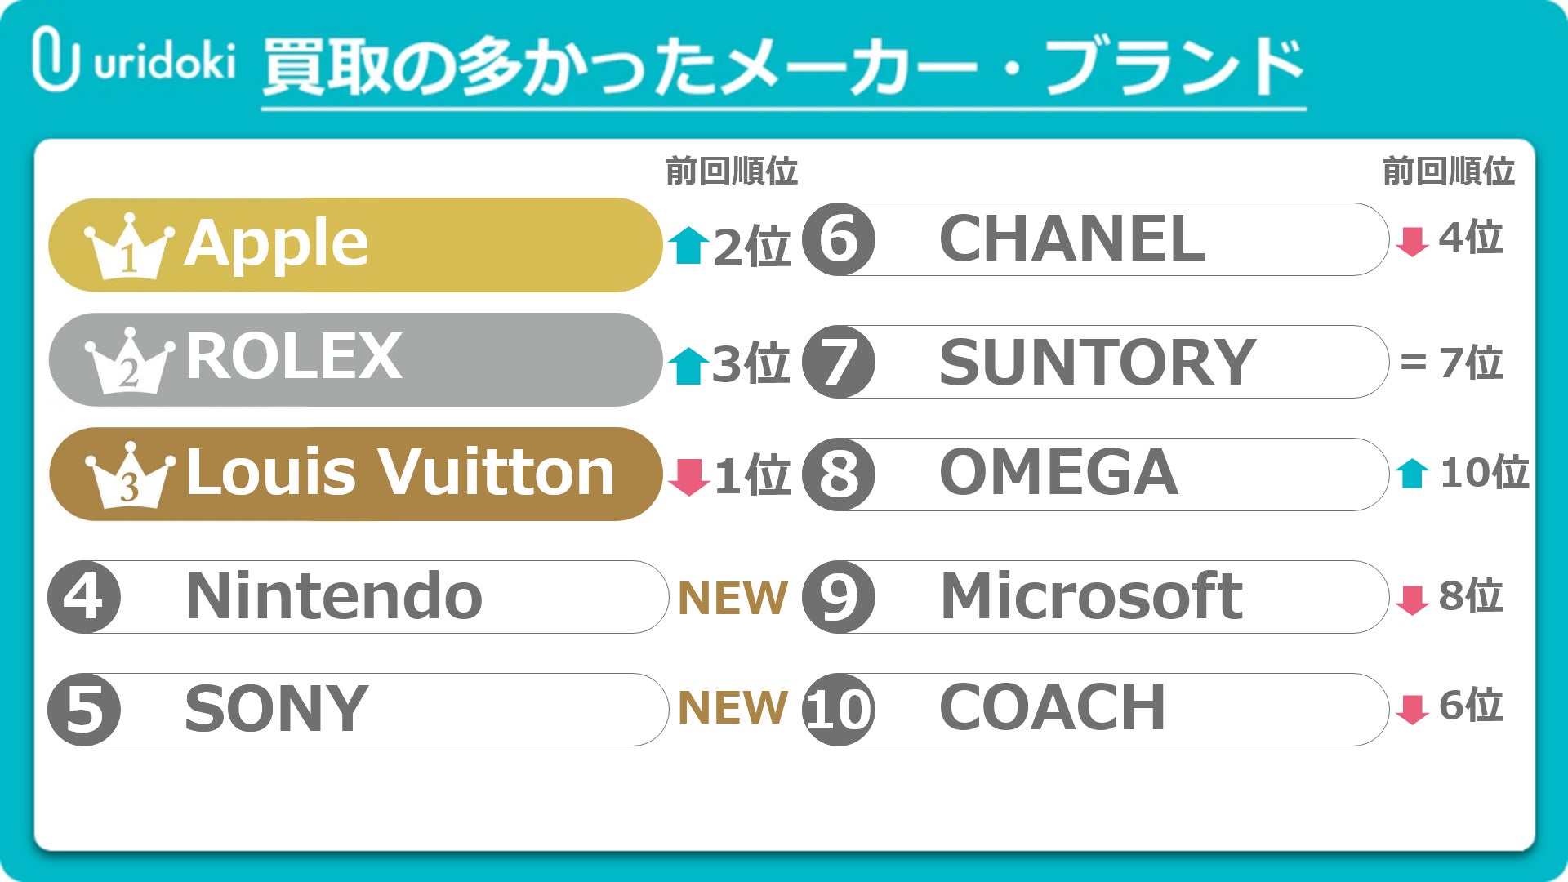Click the silver crown number 2 icon
The height and width of the screenshot is (882, 1568).
129,361
